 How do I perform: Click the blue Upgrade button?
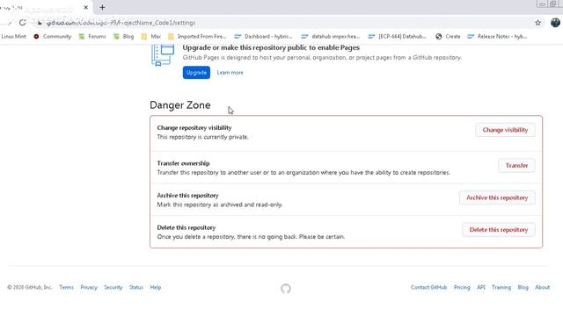[x=196, y=72]
